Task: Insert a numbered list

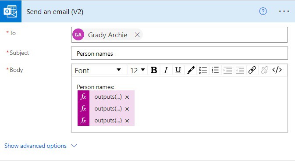Action: click(215, 70)
